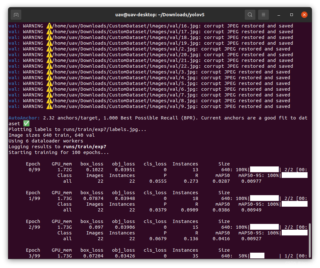This screenshot has width=320, height=268.
Task: Click the val/9.jpg warning line
Action: tap(149, 107)
